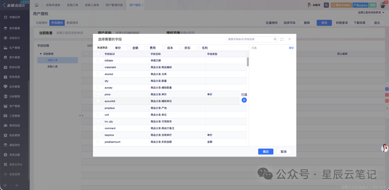Image resolution: width=389 pixels, height=190 pixels.
Task: Open 委外管理 module in sidebar
Action: pos(12,58)
